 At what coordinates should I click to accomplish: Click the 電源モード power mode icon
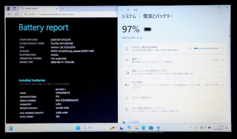127,60
